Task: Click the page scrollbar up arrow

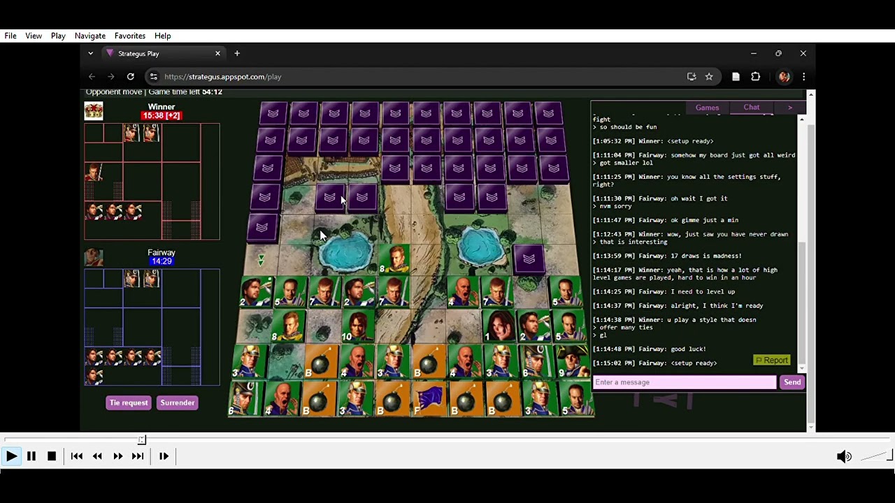Action: point(811,94)
